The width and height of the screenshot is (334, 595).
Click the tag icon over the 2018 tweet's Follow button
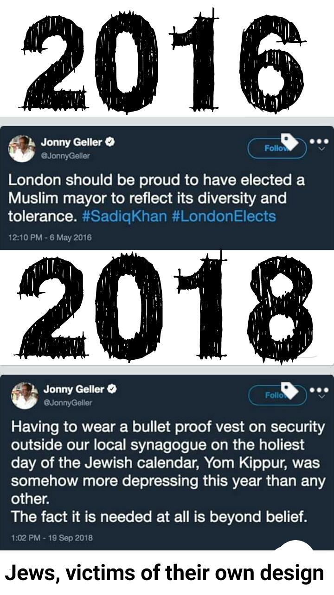pyautogui.click(x=290, y=390)
